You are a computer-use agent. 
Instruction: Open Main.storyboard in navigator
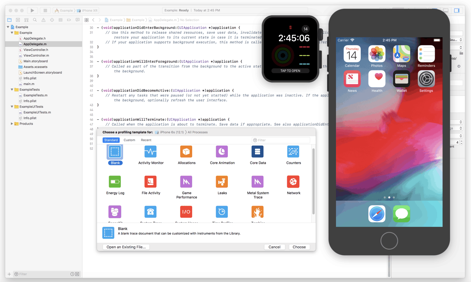36,61
